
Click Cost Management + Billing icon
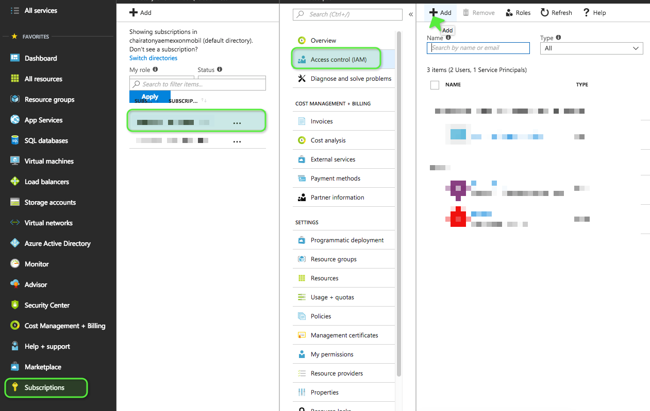(15, 326)
